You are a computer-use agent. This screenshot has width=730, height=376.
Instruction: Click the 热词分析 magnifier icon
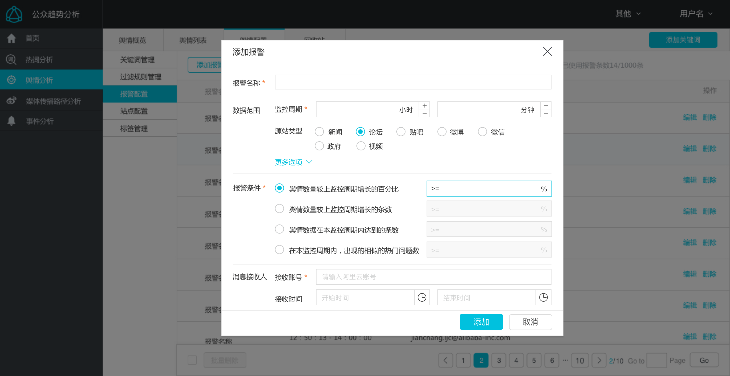tap(11, 60)
